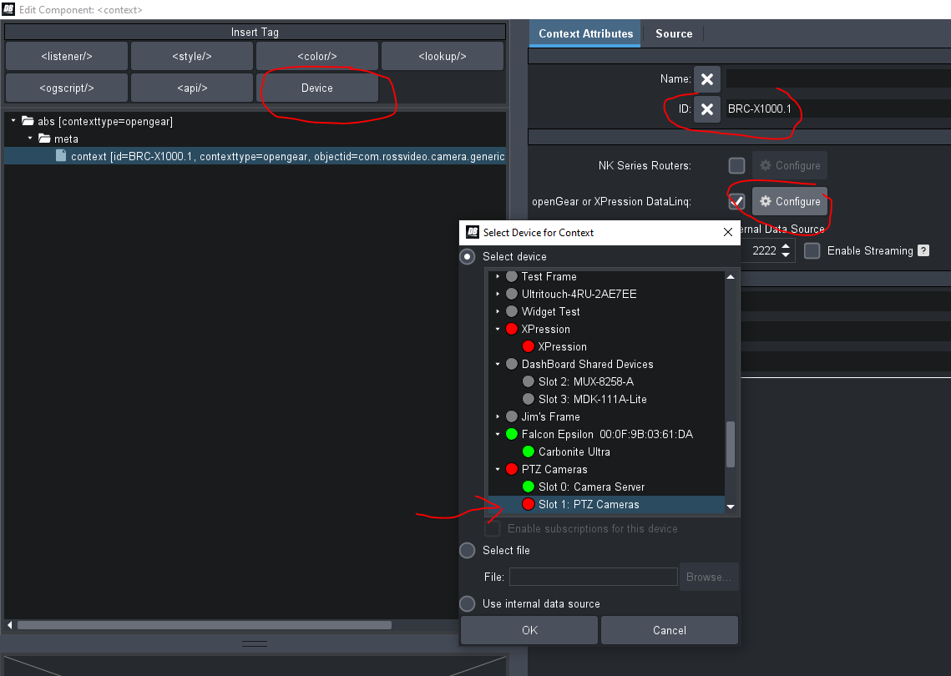This screenshot has height=676, width=951.
Task: Insert a <style/> tag
Action: point(192,57)
